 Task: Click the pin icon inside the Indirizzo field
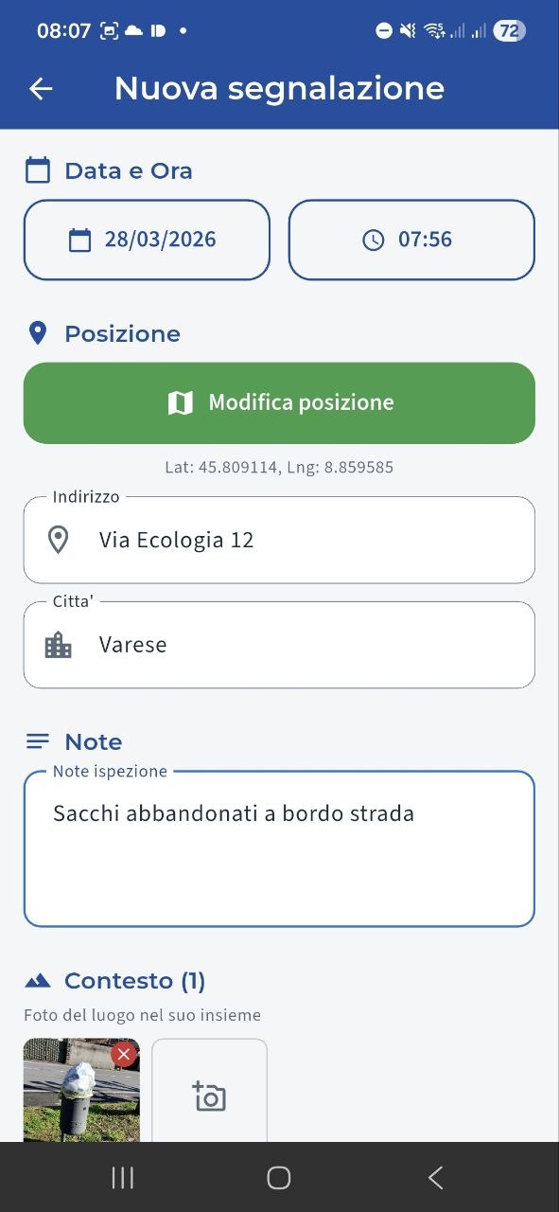click(x=58, y=540)
